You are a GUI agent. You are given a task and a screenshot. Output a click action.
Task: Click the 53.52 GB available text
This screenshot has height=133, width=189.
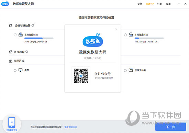pyautogui.click(x=146, y=42)
